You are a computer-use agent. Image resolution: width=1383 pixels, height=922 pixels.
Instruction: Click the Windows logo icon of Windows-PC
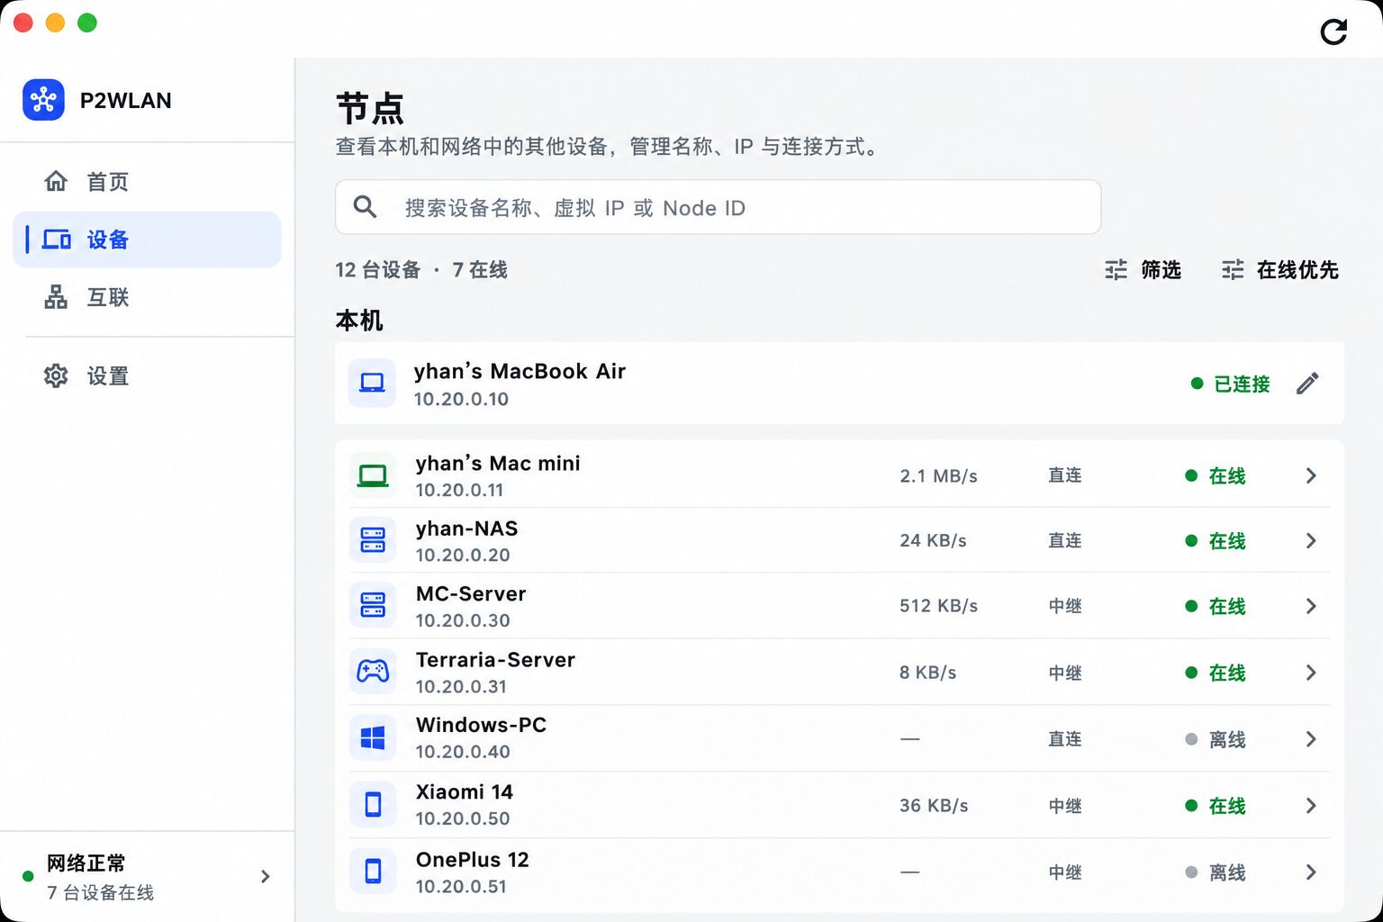(373, 738)
